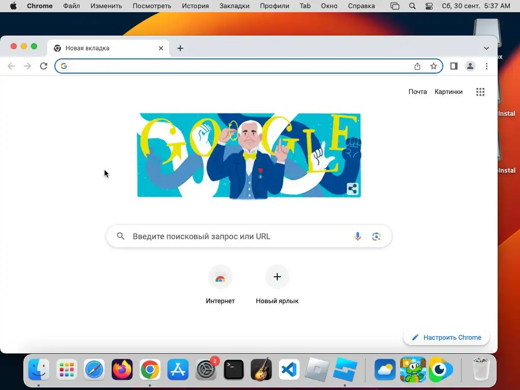Image resolution: width=520 pixels, height=390 pixels.
Task: Open the Chrome three-dot menu
Action: 486,66
